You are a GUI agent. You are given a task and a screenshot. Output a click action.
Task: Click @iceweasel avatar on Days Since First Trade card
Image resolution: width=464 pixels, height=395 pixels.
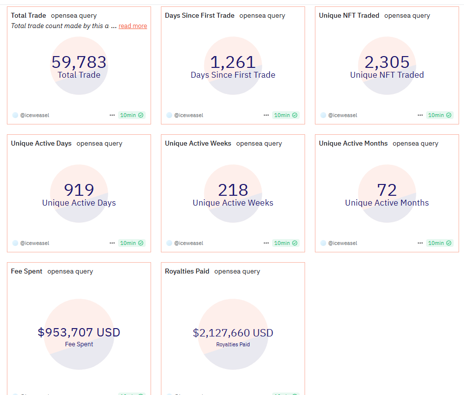pos(169,115)
